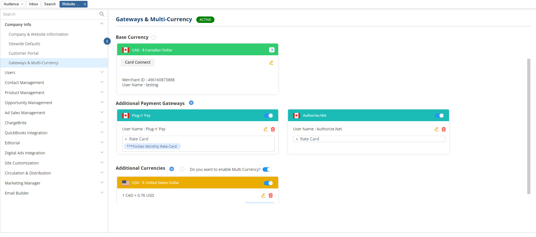
Task: Click the search magnifier icon in sidebar
Action: [x=102, y=14]
